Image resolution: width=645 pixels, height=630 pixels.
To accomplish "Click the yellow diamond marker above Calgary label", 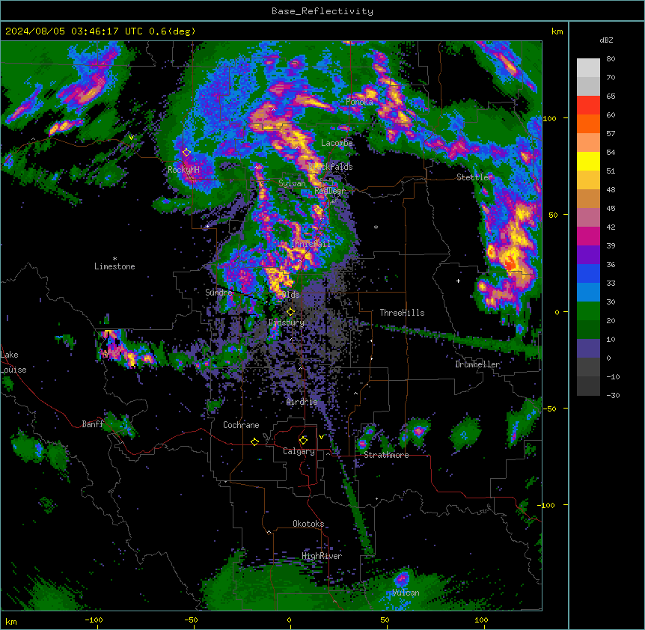I will click(303, 441).
